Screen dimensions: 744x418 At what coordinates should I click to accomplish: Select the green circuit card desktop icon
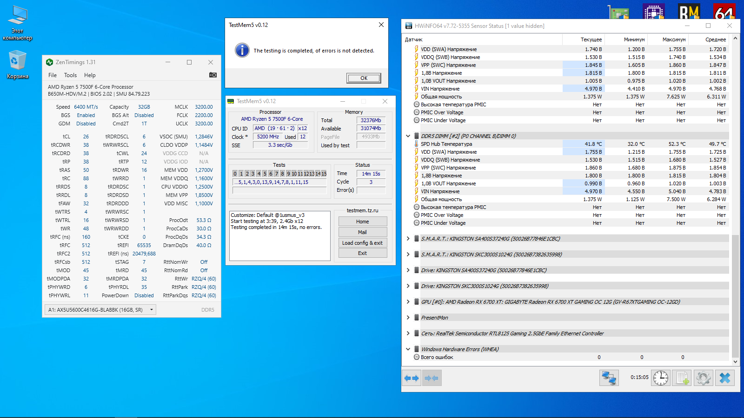tap(619, 12)
